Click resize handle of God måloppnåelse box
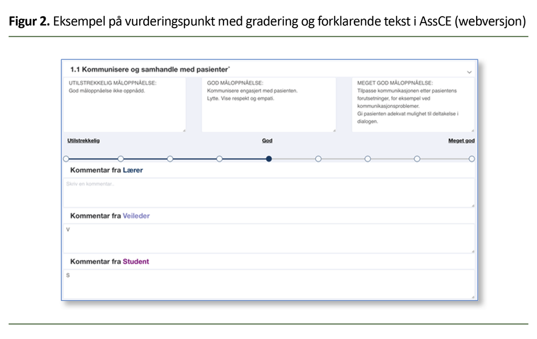Image resolution: width=537 pixels, height=339 pixels. 334,130
